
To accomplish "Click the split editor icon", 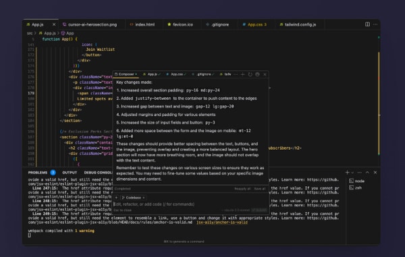I will [367, 24].
